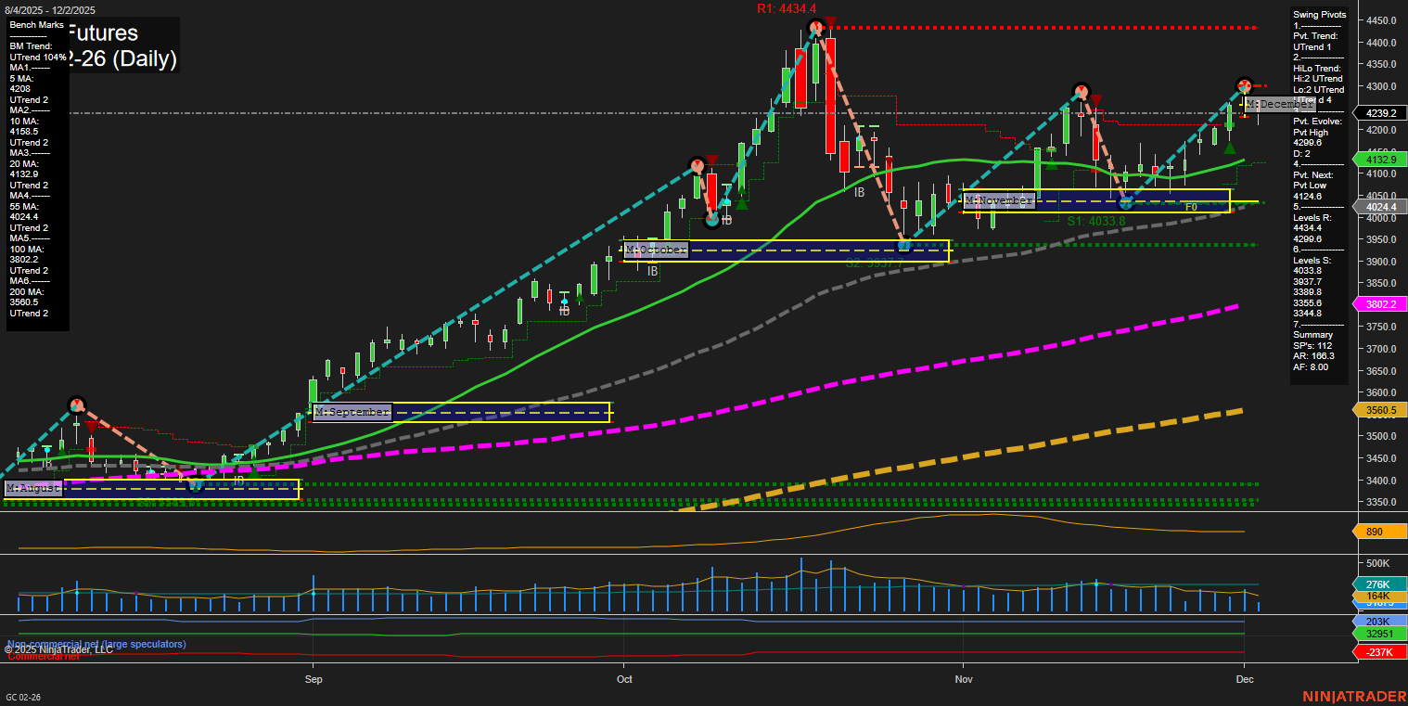
Task: Select the gray 4024.4 price axis marker
Action: (1381, 207)
